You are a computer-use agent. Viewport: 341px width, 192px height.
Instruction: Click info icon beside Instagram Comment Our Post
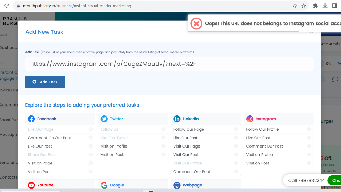point(309,146)
